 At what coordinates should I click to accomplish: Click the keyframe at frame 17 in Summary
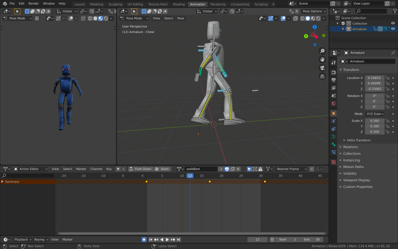click(x=209, y=182)
